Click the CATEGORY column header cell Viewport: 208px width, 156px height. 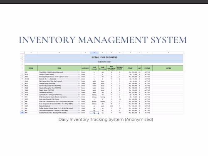point(85,68)
